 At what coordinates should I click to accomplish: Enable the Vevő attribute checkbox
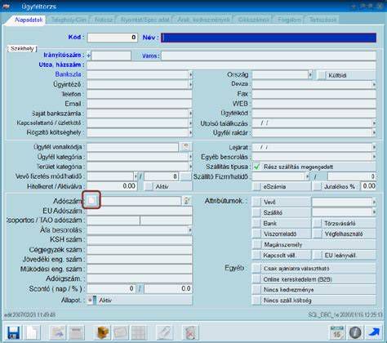click(256, 202)
